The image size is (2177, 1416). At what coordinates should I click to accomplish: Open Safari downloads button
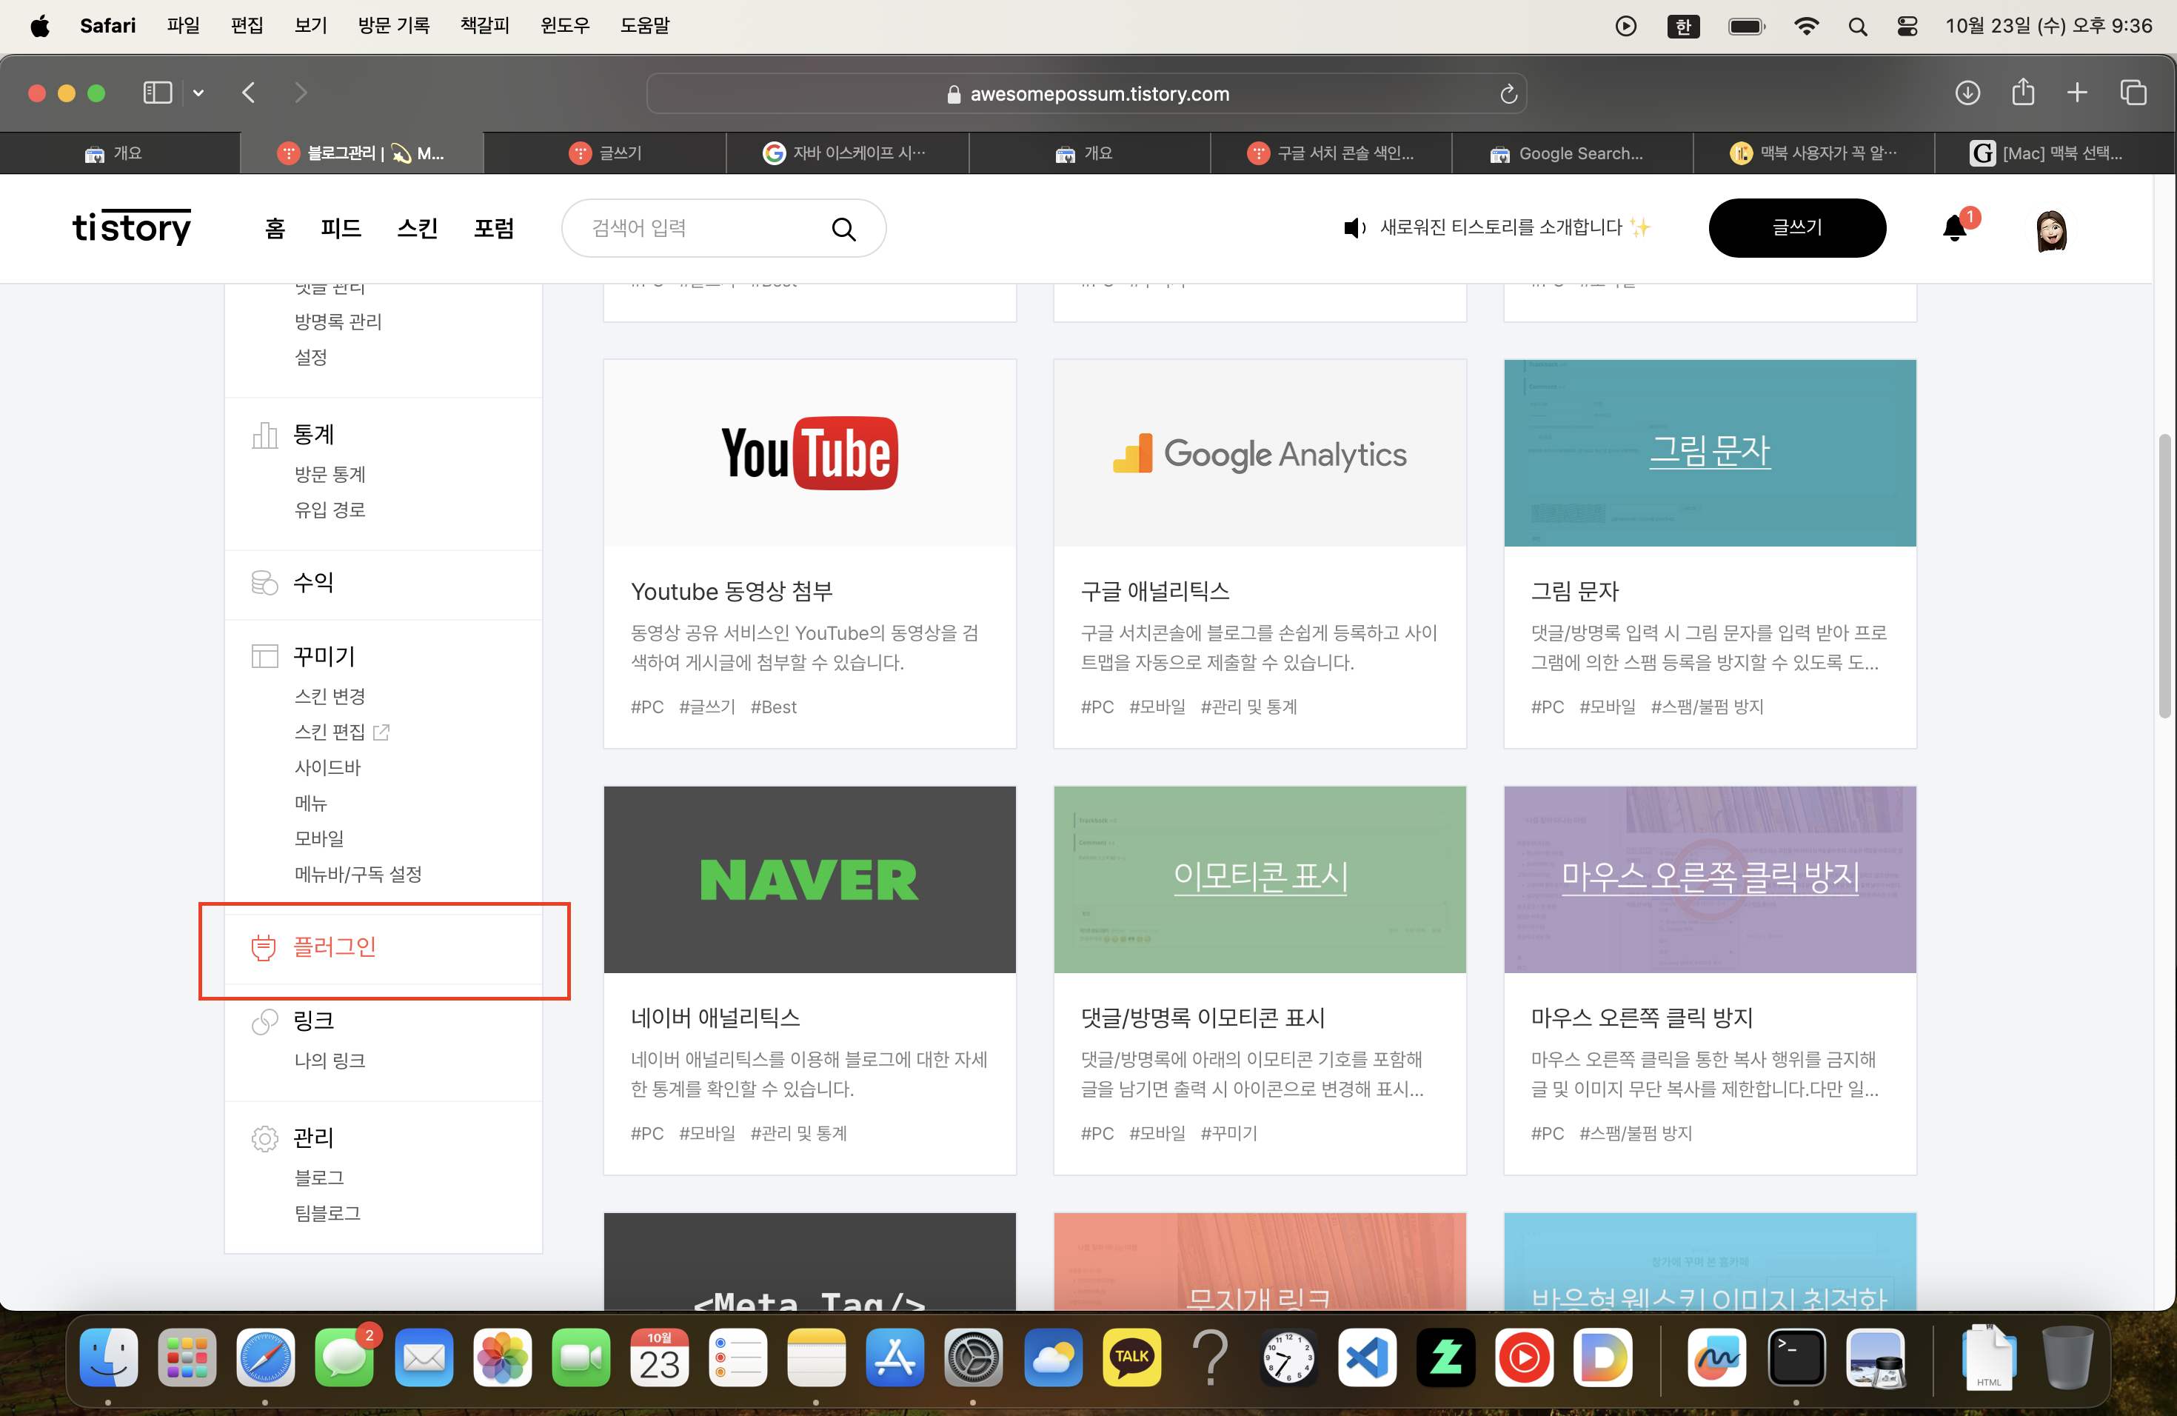click(x=1967, y=93)
